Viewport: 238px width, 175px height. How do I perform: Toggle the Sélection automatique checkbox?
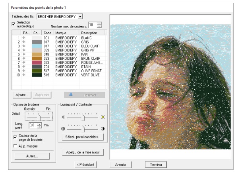coord(14,24)
